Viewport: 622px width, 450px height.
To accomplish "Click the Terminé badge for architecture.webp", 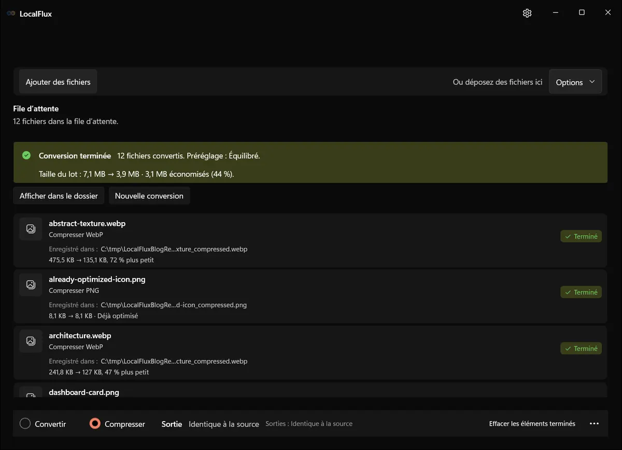I will pyautogui.click(x=581, y=349).
